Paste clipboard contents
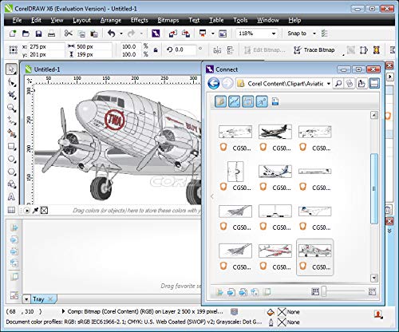The height and width of the screenshot is (332, 399). pyautogui.click(x=94, y=34)
